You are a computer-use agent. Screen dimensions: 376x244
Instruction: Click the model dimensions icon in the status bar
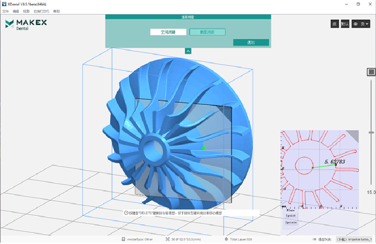click(168, 239)
